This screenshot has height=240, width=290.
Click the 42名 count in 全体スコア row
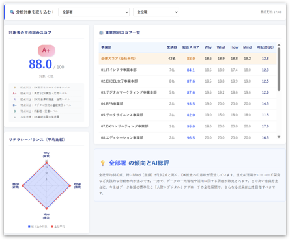pyautogui.click(x=172, y=59)
